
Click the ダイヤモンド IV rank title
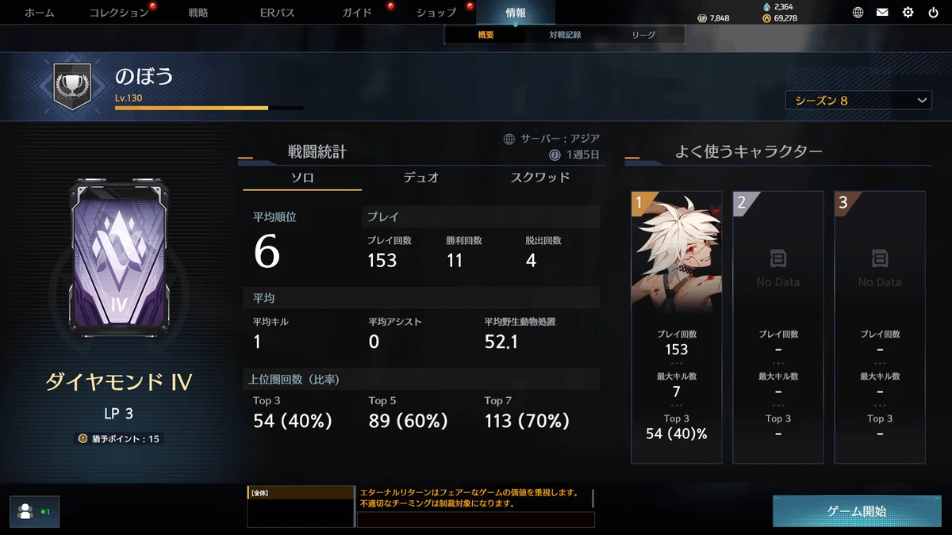pyautogui.click(x=119, y=383)
